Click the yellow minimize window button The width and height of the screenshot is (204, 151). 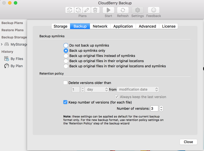(10, 3)
